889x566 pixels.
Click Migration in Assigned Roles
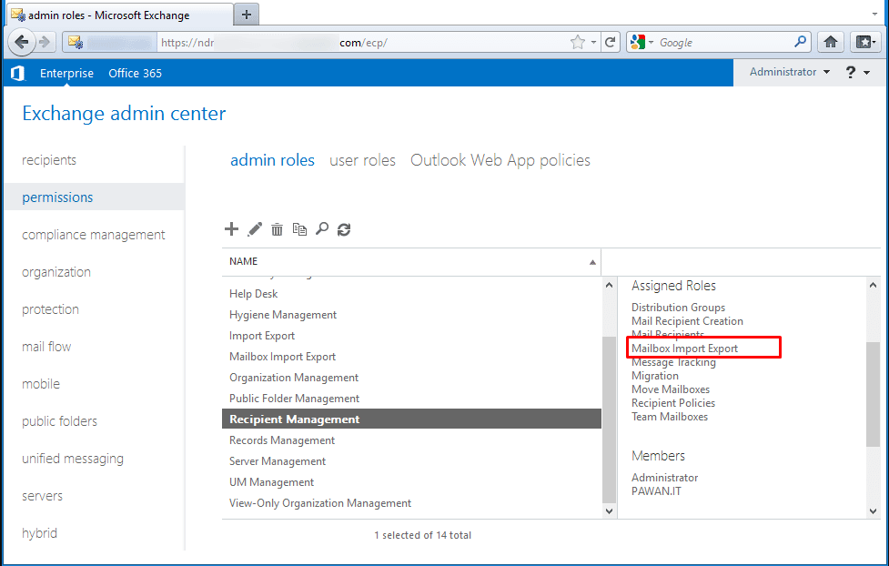(655, 376)
